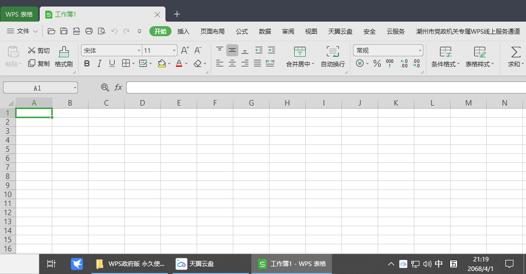This screenshot has width=526, height=274.
Task: Open the currency format dropdown arrow
Action: coord(367,63)
